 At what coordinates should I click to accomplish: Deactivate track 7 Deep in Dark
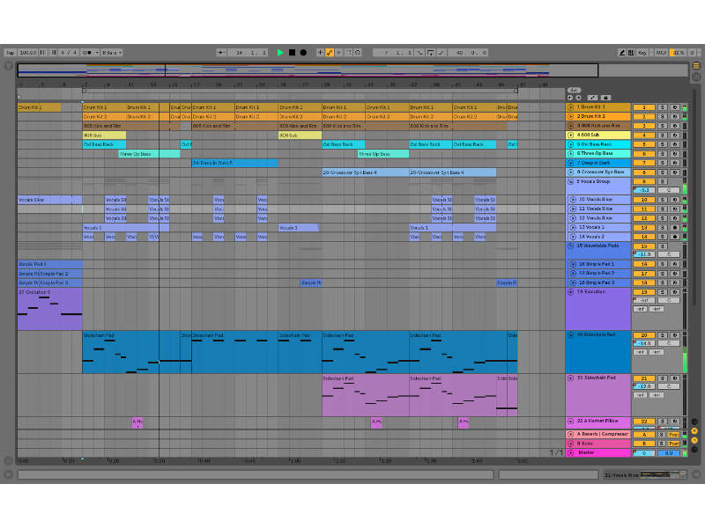(x=644, y=163)
